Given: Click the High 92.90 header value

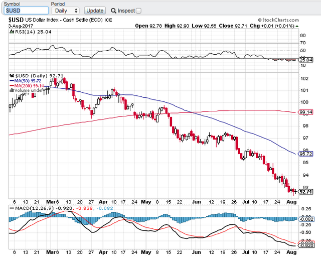Looking at the screenshot, I should [x=177, y=26].
